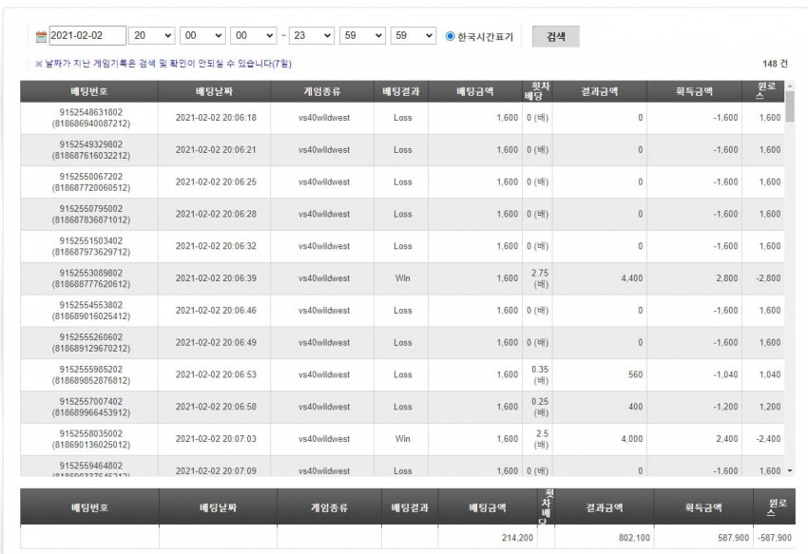This screenshot has height=554, width=808.
Task: Click the scrollbar up arrow in the table
Action: (790, 86)
